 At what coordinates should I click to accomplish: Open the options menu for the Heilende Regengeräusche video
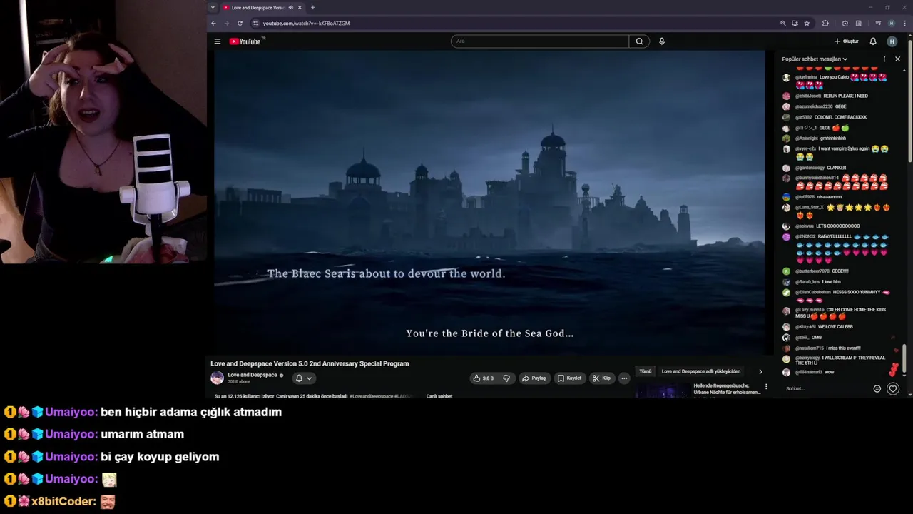coord(766,387)
